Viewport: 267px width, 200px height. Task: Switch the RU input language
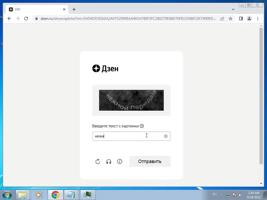(215, 194)
